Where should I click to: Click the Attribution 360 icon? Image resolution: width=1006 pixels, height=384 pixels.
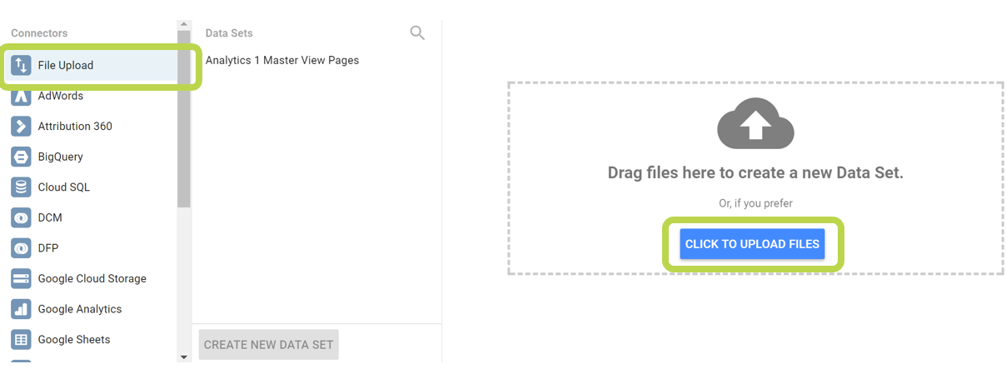pos(21,127)
